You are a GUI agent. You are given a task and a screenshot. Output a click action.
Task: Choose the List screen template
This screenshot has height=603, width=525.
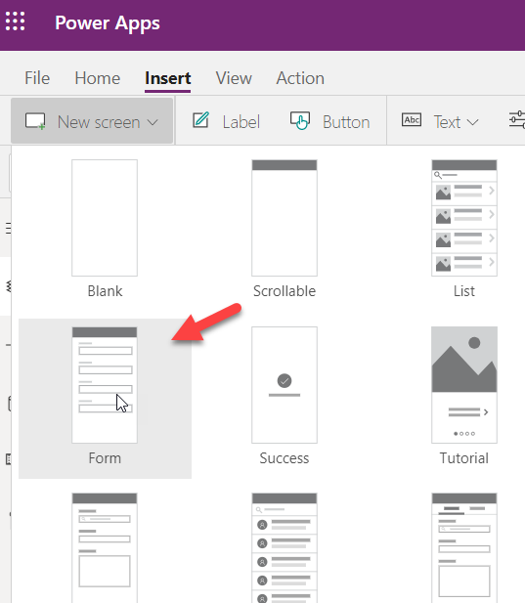464,230
